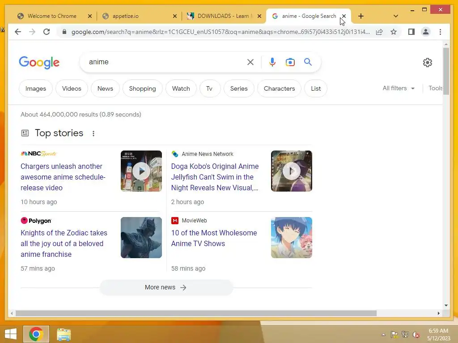The height and width of the screenshot is (343, 458).
Task: Open the network tray icon
Action: [x=405, y=335]
